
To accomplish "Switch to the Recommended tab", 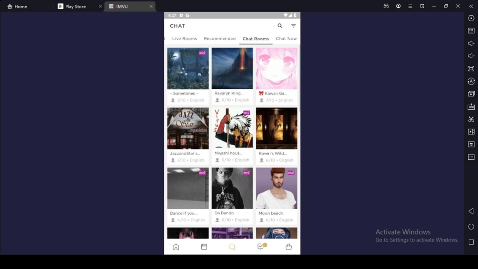I will point(219,39).
